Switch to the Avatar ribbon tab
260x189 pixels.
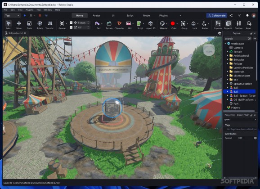pos(96,15)
